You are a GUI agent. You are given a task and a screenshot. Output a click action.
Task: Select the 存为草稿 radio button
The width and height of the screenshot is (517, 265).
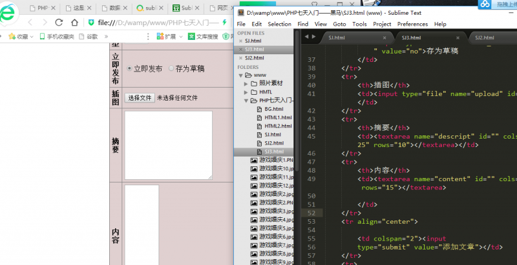(171, 68)
